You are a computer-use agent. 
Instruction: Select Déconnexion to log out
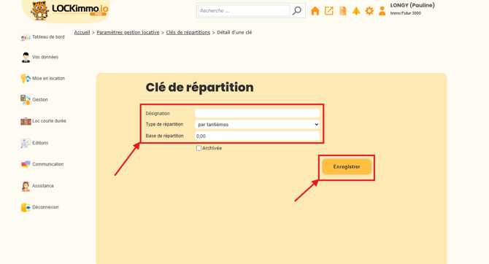point(45,207)
